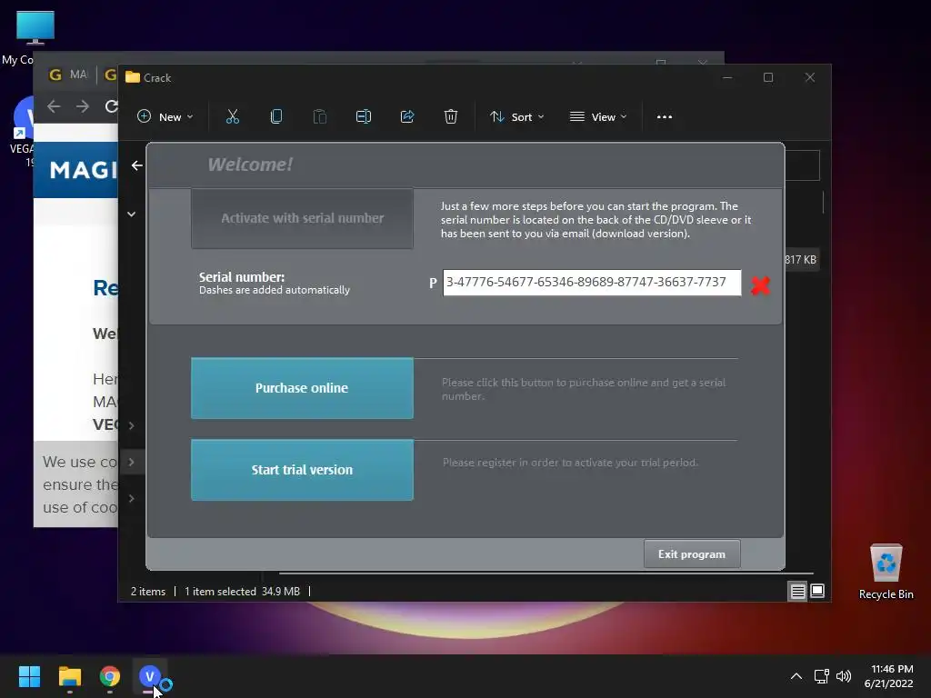Open the clock showing 11:46 PM

[x=889, y=676]
